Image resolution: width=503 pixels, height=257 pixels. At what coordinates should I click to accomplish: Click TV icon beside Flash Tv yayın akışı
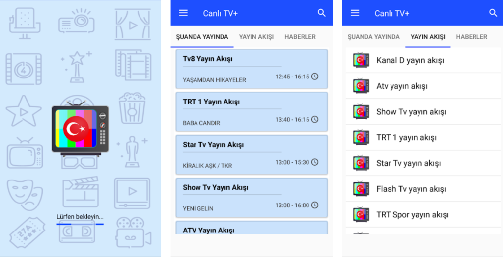361,189
